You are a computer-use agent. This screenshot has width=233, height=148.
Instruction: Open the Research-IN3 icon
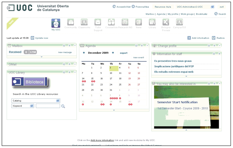coord(125,22)
